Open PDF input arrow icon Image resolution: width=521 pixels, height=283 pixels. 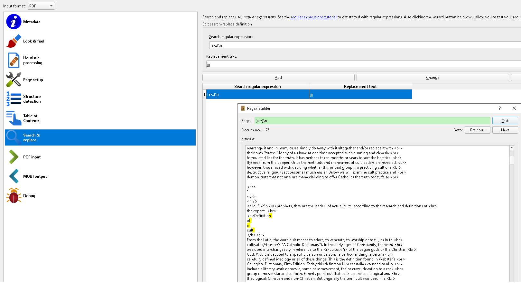[14, 157]
